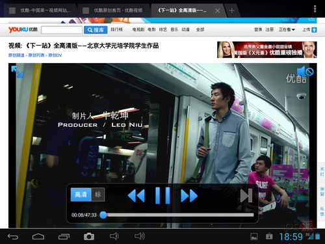
Task: Go to the 综艺 category
Action: 163,29
